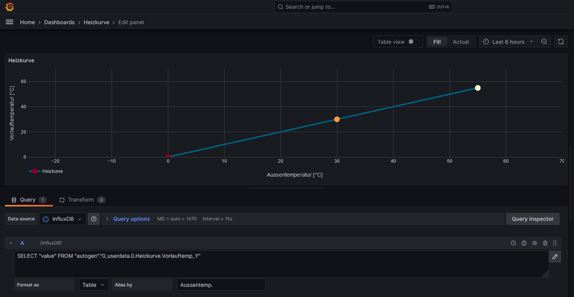Click the clock icon in time picker

pos(486,42)
